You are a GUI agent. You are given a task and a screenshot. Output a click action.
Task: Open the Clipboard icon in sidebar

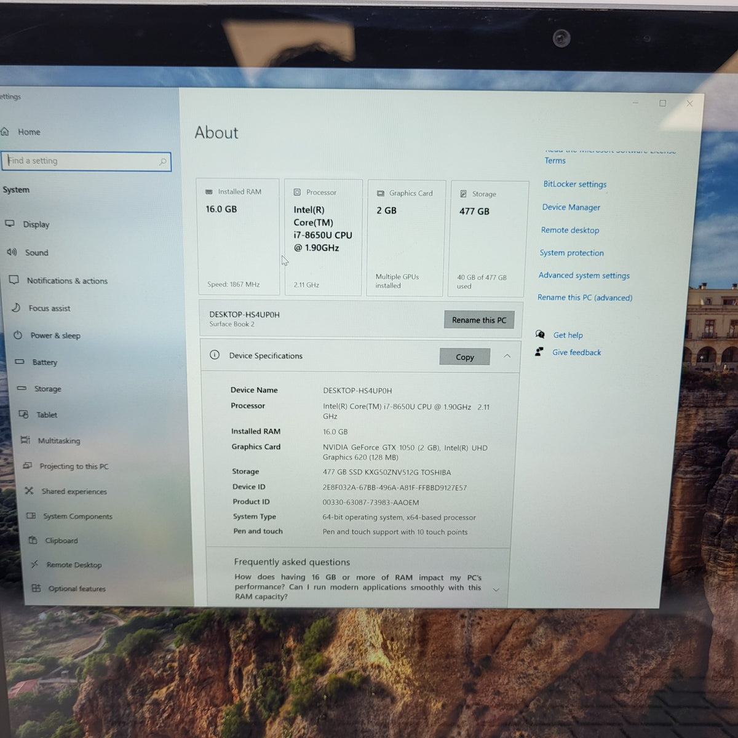(x=33, y=540)
